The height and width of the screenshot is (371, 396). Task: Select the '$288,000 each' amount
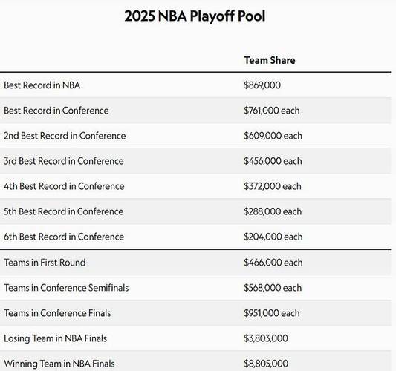click(273, 211)
